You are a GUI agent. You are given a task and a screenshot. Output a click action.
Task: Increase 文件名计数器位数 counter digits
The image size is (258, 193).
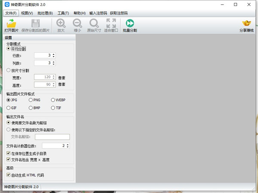tap(68, 145)
